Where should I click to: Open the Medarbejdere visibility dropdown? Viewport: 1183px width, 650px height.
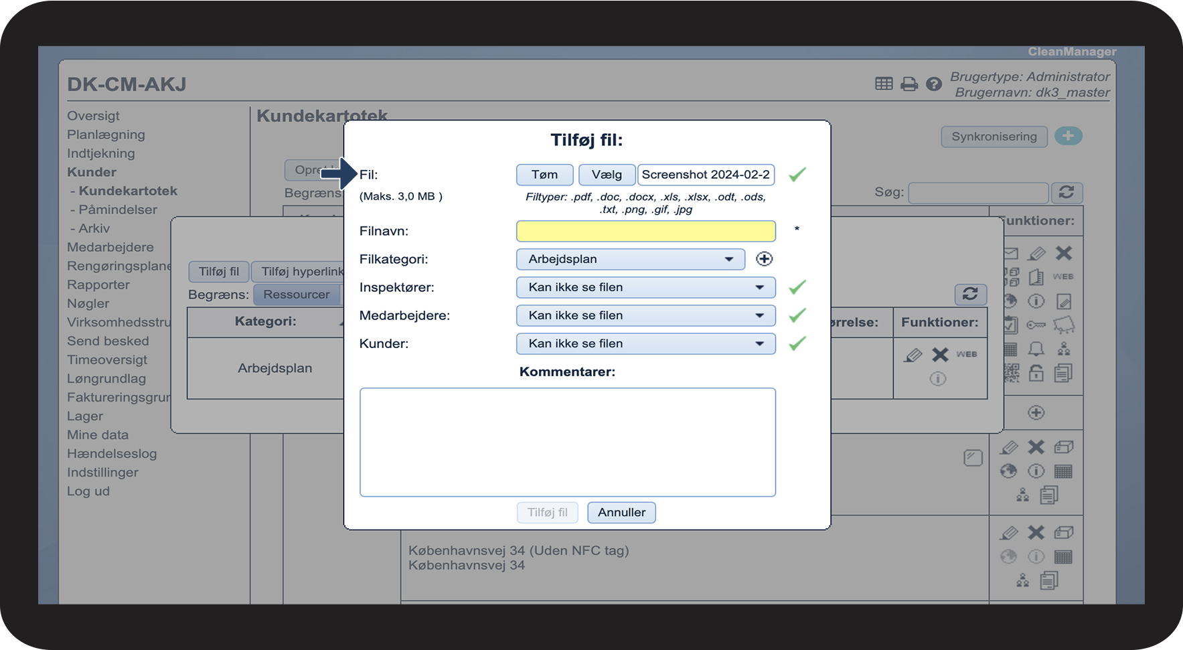pos(645,315)
